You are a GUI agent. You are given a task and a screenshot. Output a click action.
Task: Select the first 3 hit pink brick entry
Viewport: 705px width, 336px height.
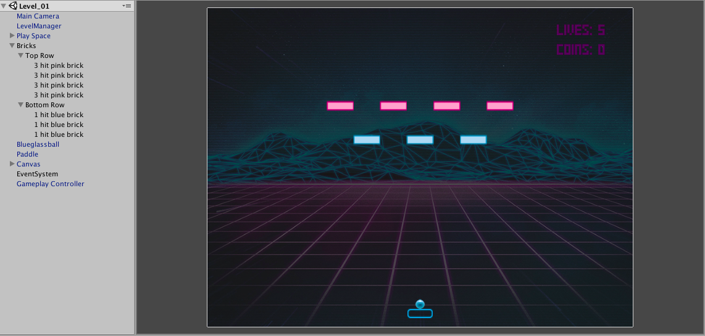pos(59,65)
